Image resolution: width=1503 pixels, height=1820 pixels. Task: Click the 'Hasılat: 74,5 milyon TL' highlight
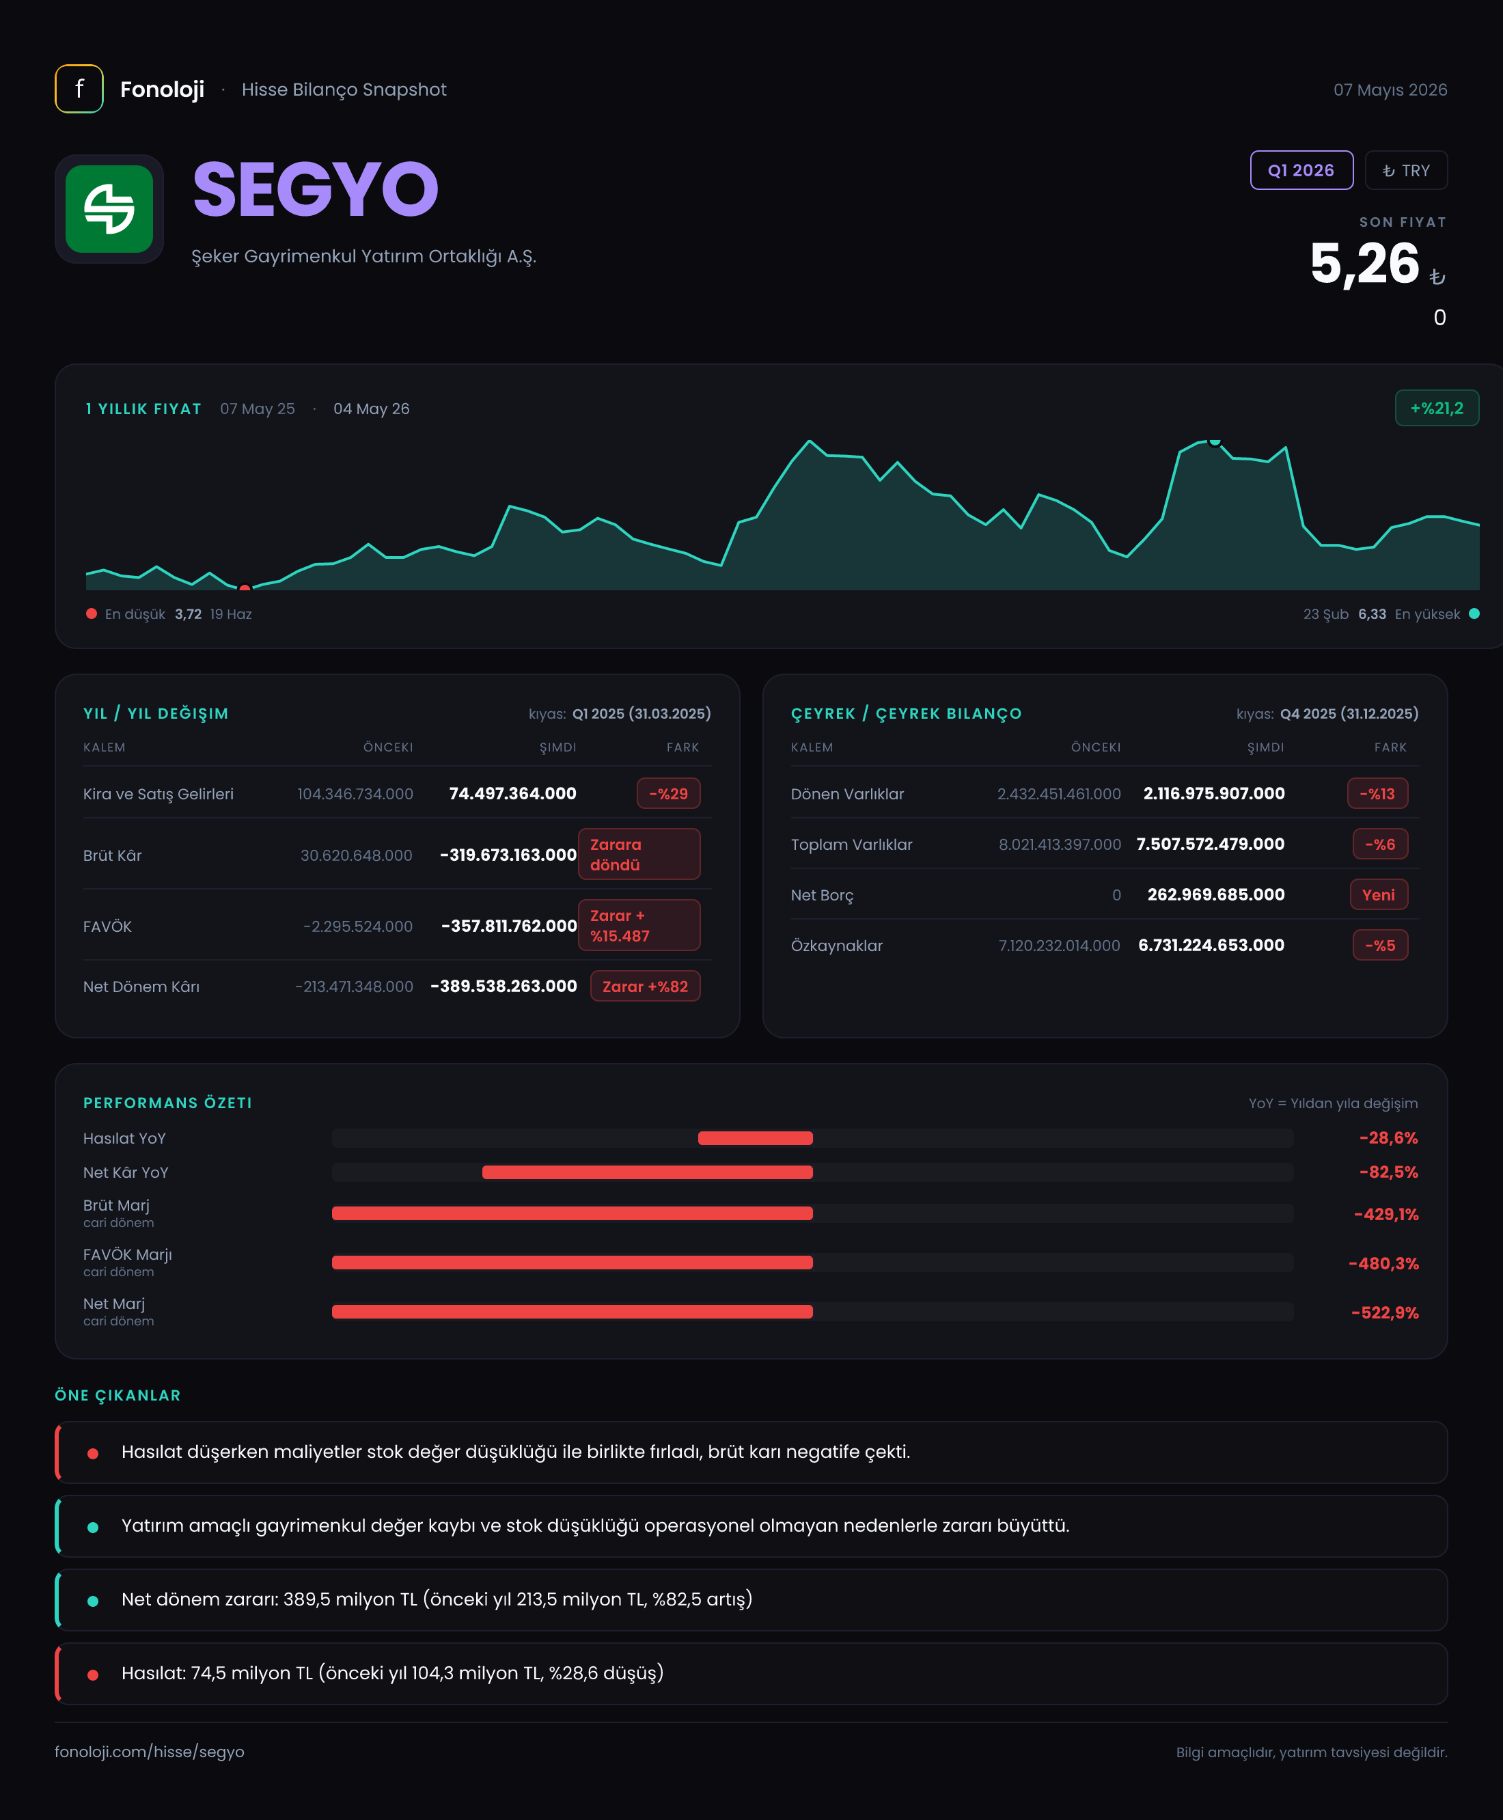coord(751,1674)
